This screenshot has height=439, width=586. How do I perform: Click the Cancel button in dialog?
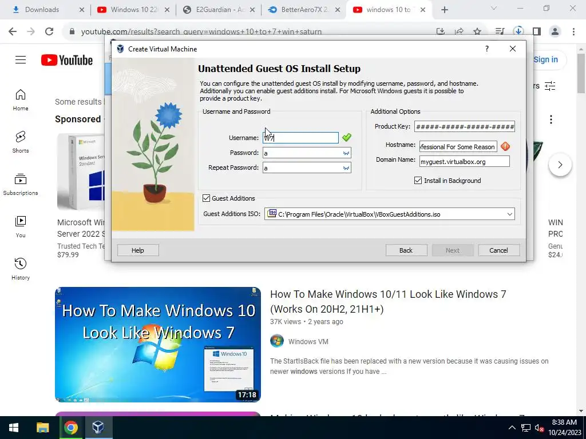[x=498, y=250]
